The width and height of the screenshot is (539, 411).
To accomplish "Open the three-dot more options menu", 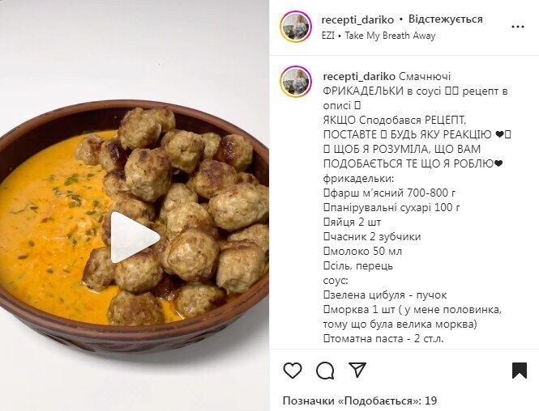I will pyautogui.click(x=518, y=27).
